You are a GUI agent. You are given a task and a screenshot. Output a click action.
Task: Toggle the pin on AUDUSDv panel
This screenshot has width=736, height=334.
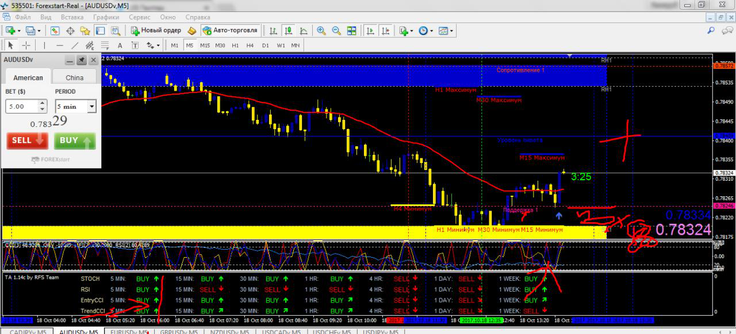click(x=82, y=60)
